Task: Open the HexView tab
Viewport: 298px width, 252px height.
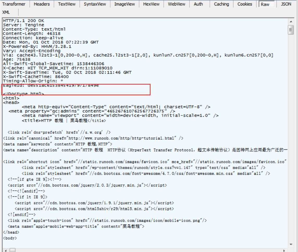Action: pyautogui.click(x=151, y=4)
